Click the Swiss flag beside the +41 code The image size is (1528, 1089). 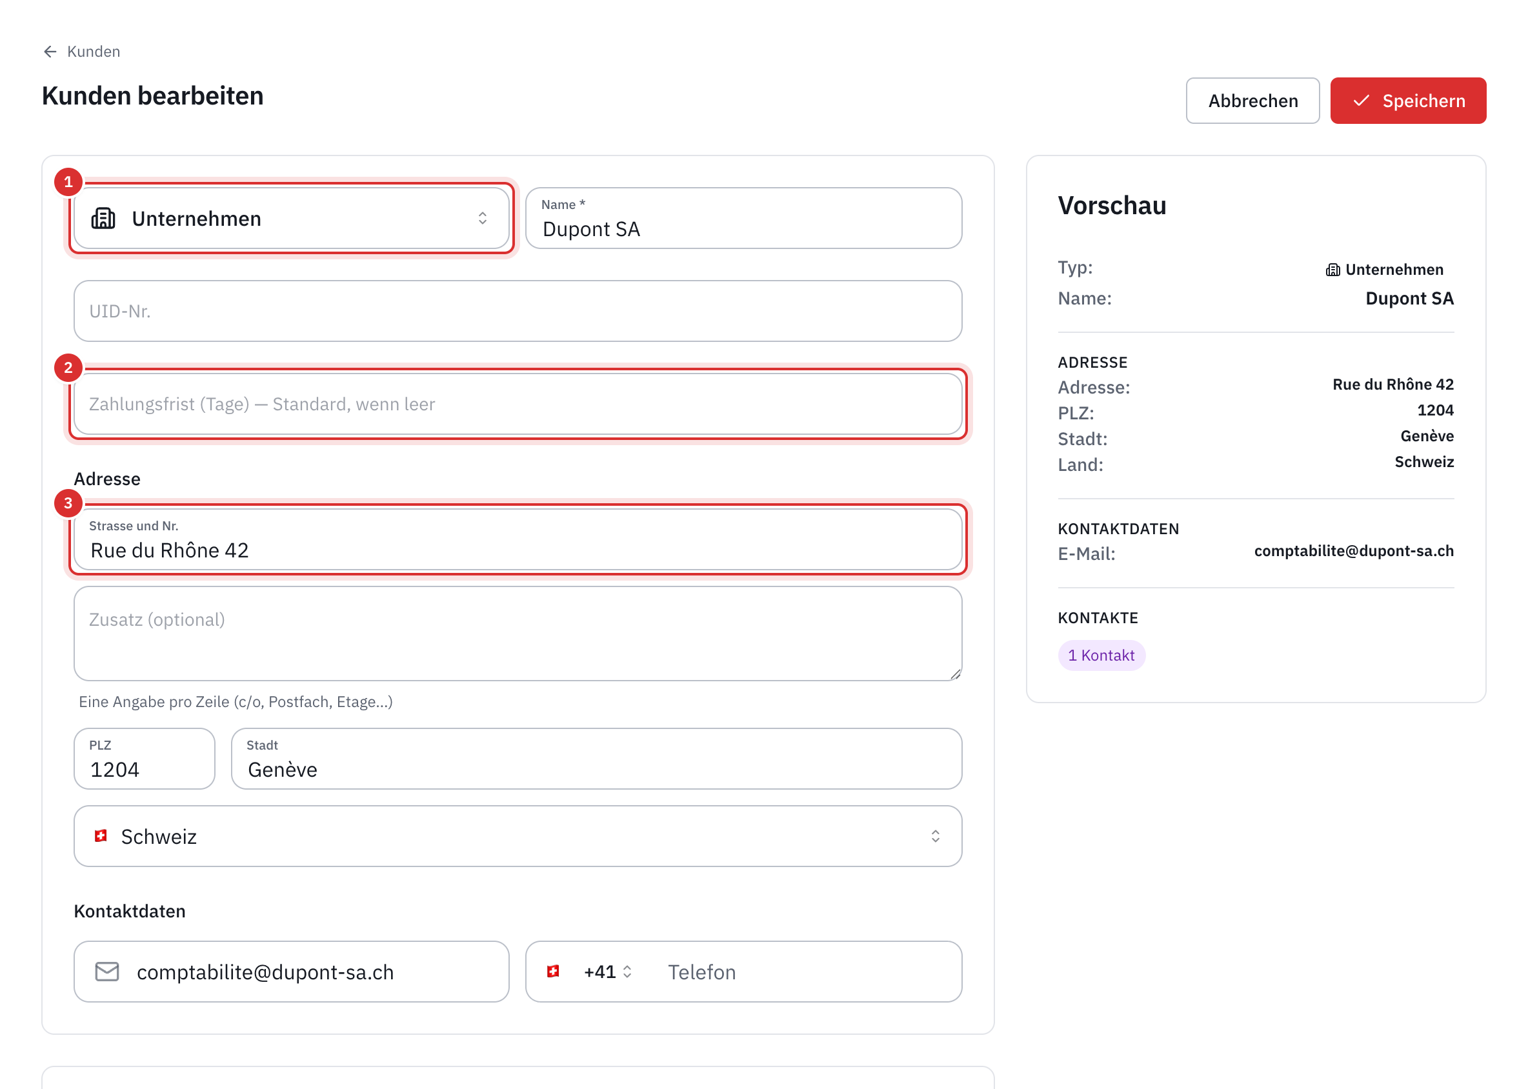(x=554, y=971)
